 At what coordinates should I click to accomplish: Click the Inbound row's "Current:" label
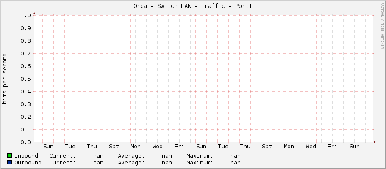(x=63, y=156)
